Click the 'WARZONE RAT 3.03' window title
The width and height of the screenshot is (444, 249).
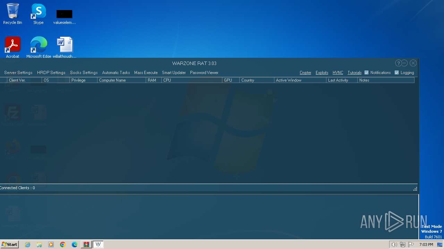pyautogui.click(x=194, y=63)
